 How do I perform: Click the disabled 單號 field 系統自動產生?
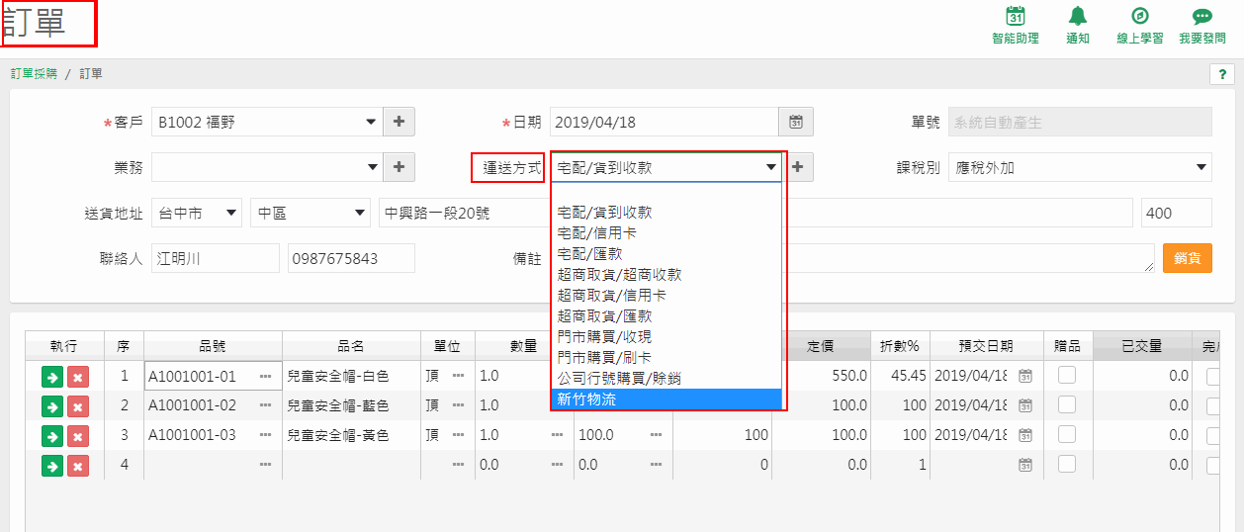pos(1080,122)
